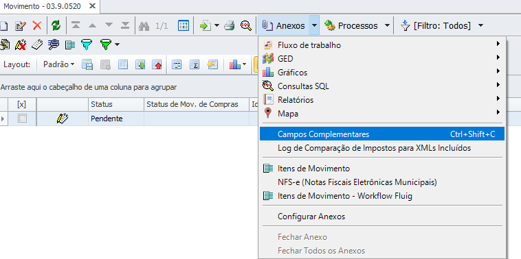521x259 pixels.
Task: Click the printer icon
Action: [x=230, y=25]
